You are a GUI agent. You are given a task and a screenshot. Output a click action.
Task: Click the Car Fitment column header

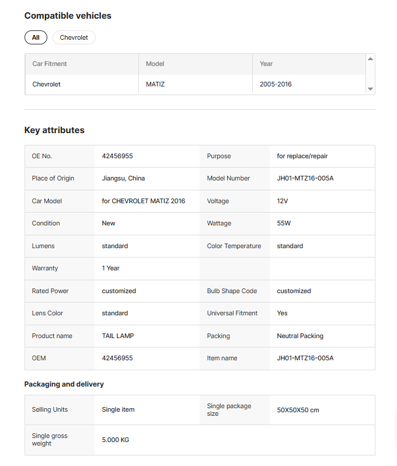point(50,64)
